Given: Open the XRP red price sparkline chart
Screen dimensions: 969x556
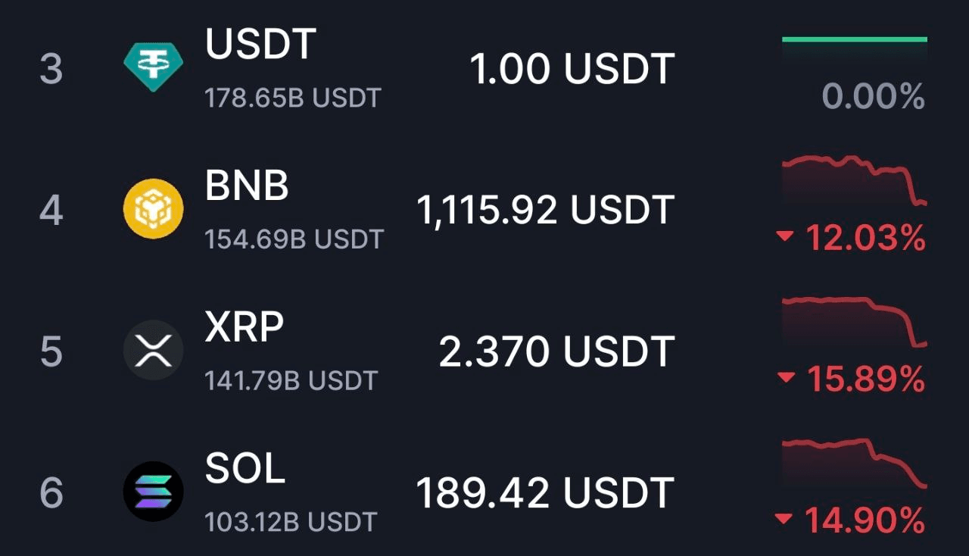Looking at the screenshot, I should pyautogui.click(x=854, y=322).
